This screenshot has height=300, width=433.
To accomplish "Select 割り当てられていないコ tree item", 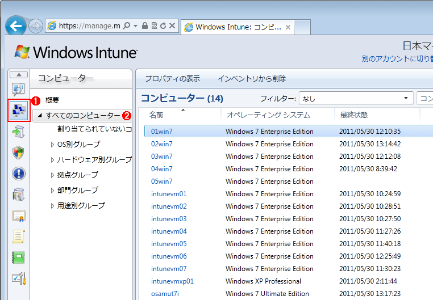I will point(94,129).
